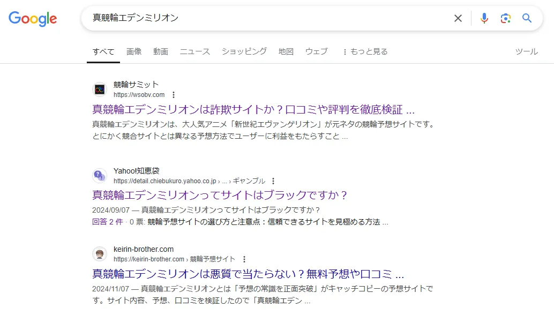Switch to the 画像 tab
The width and height of the screenshot is (554, 315).
coord(134,51)
